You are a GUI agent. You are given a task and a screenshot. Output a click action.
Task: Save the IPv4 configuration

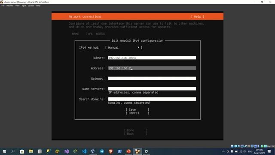137,110
